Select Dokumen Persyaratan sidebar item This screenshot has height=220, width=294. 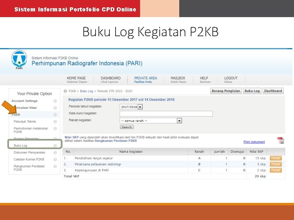pos(29,152)
